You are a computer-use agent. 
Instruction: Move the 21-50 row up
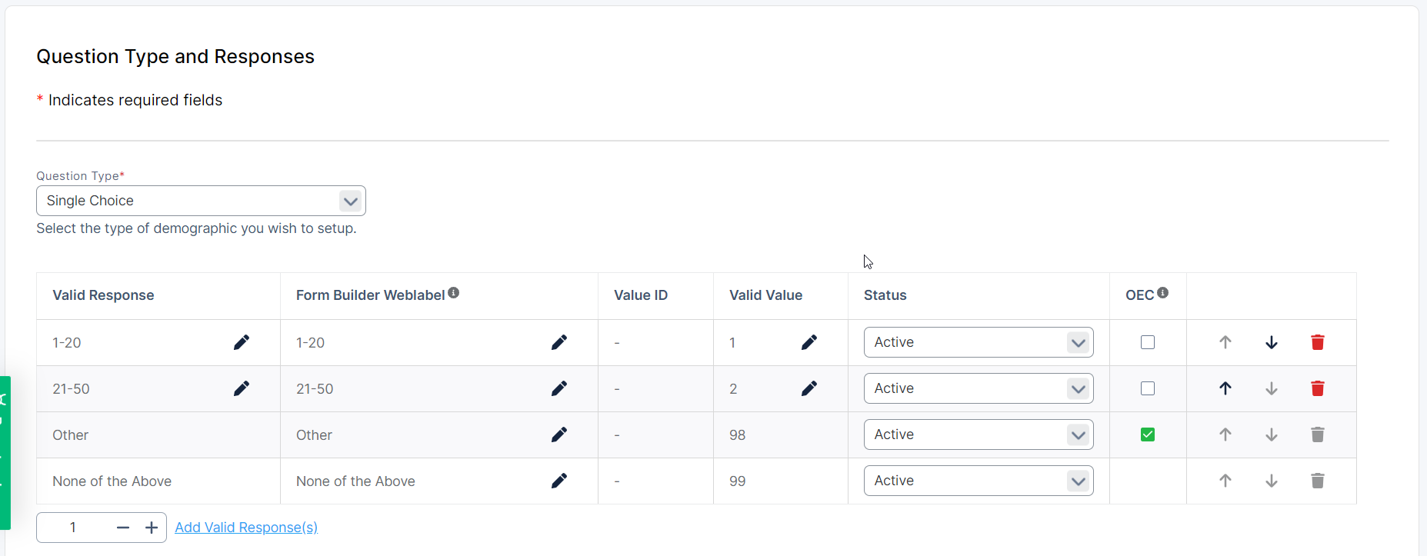pos(1225,388)
